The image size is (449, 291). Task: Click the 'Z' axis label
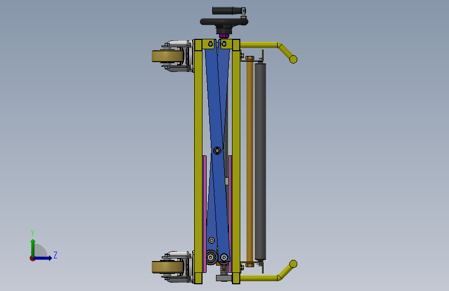point(55,255)
